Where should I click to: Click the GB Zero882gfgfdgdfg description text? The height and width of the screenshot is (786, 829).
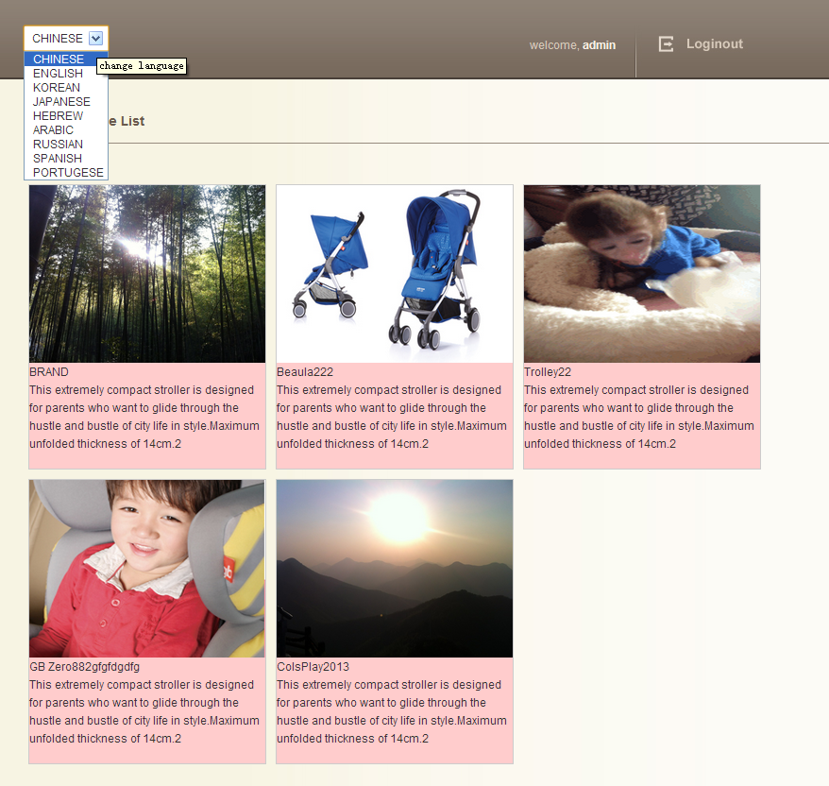(144, 711)
